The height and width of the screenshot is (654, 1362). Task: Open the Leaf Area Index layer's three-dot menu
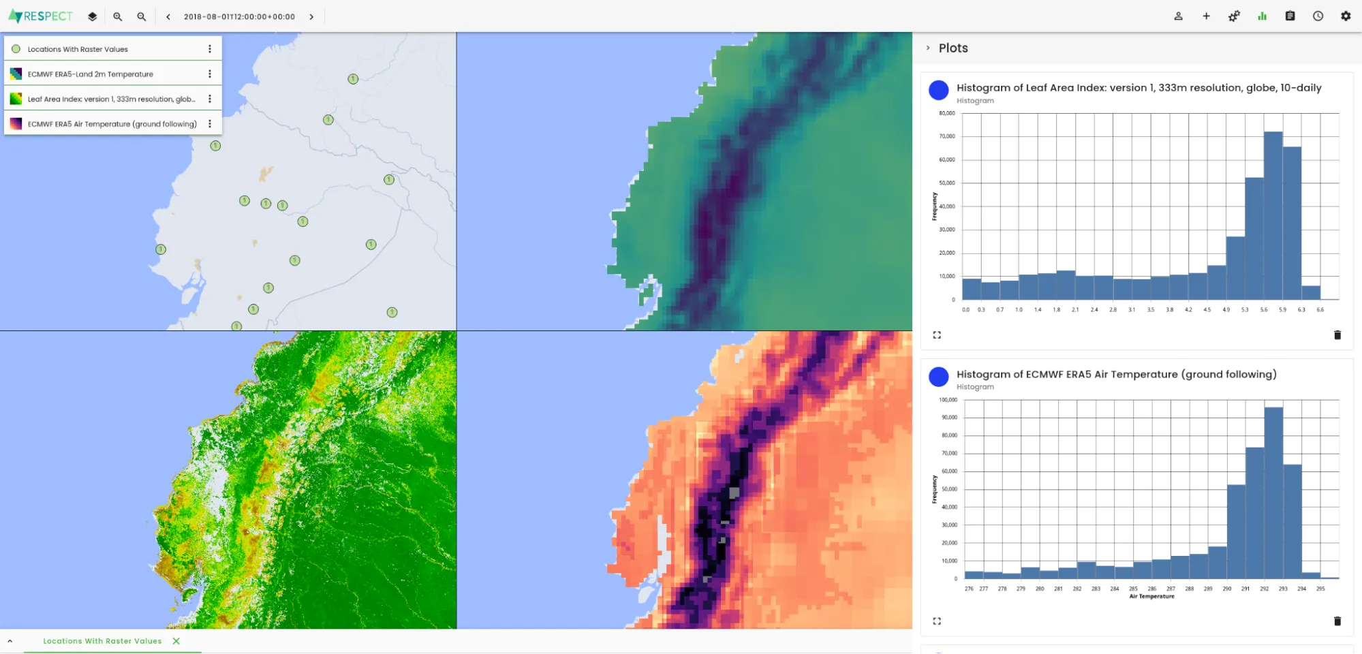[210, 99]
